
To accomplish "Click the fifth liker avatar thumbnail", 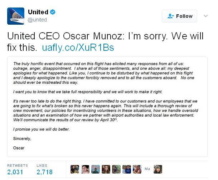I will pyautogui.click(x=116, y=169).
